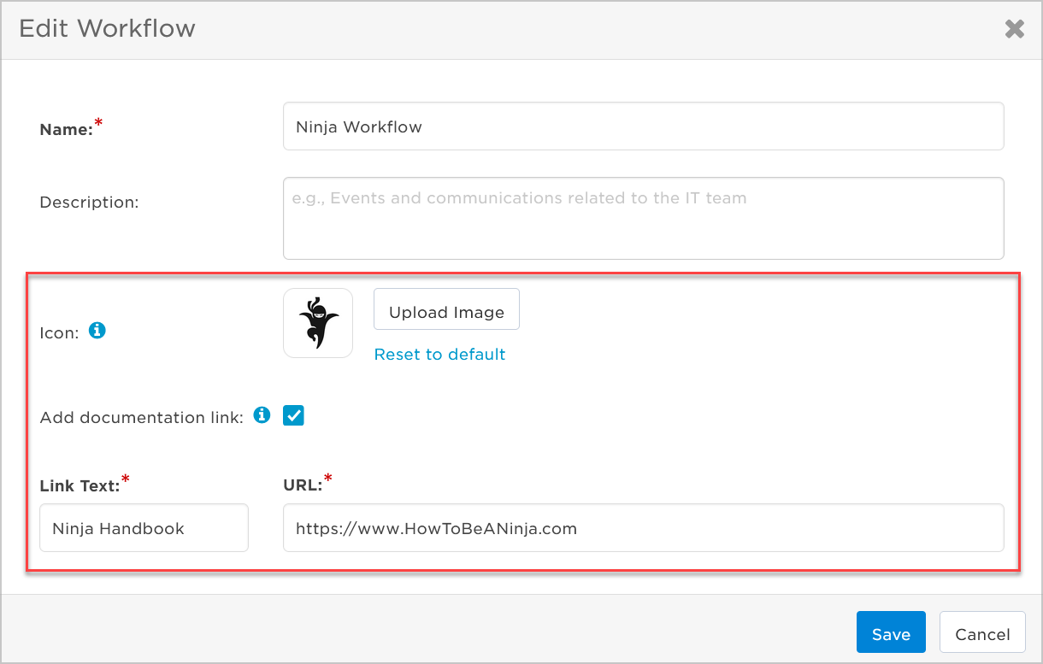Click the Name: label
The height and width of the screenshot is (664, 1043).
(x=66, y=130)
